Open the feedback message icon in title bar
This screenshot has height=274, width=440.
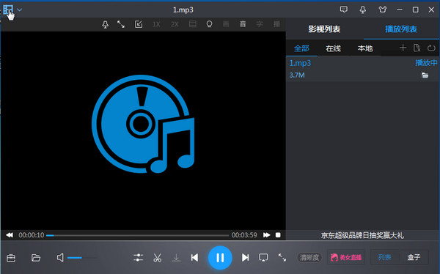pos(344,10)
